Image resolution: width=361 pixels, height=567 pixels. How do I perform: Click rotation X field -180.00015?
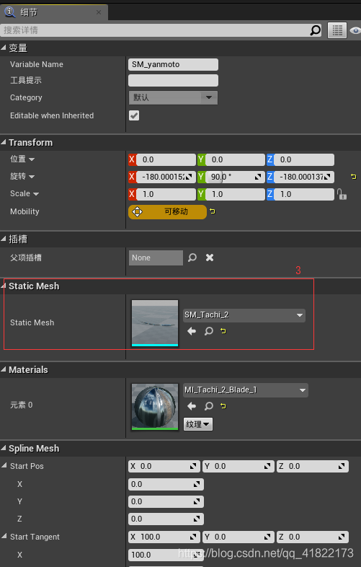pos(166,177)
